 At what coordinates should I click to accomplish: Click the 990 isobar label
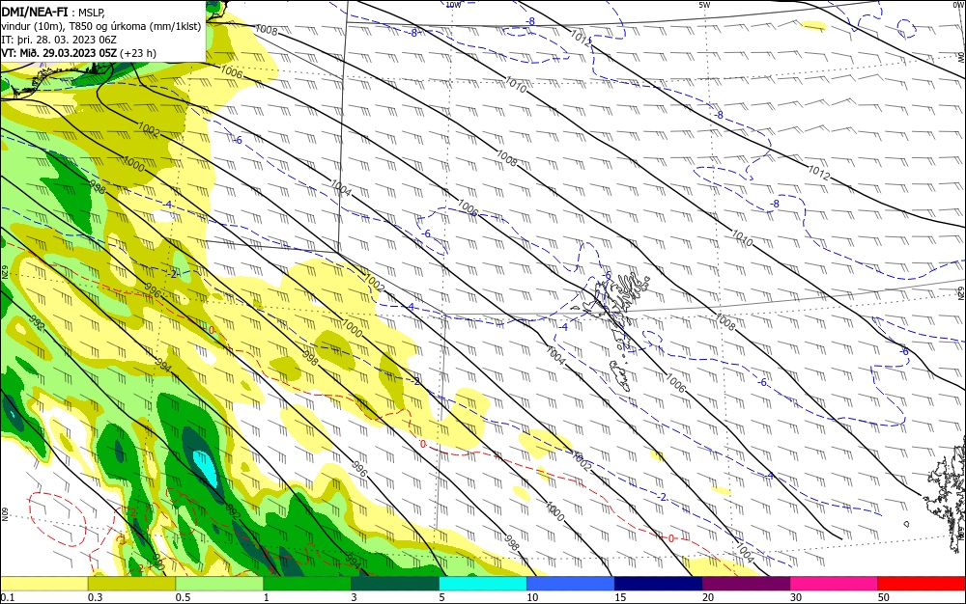click(x=157, y=561)
